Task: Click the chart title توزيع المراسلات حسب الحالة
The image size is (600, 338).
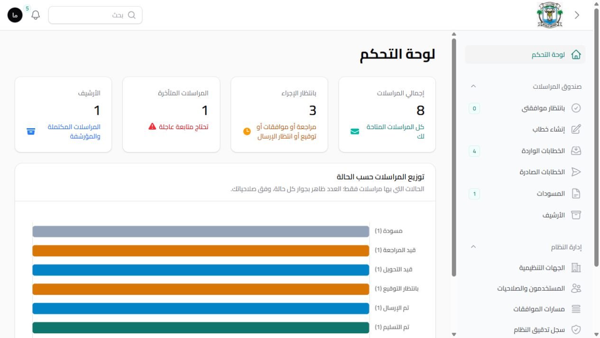Action: pyautogui.click(x=380, y=177)
